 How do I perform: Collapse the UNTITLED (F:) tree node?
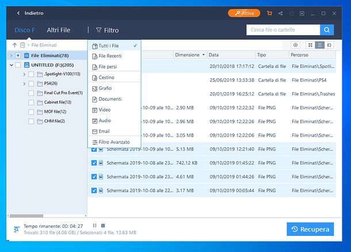[11, 65]
